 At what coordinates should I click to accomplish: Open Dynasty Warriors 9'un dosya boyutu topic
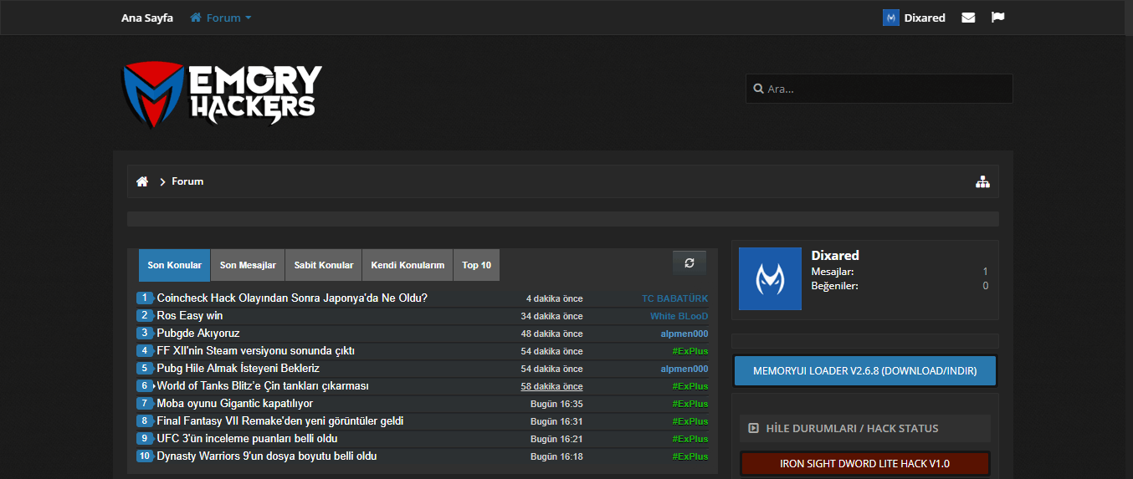pyautogui.click(x=267, y=456)
